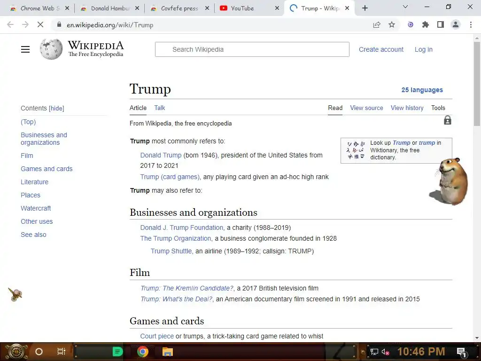This screenshot has width=481, height=361.
Task: Click the Create account link
Action: [381, 49]
